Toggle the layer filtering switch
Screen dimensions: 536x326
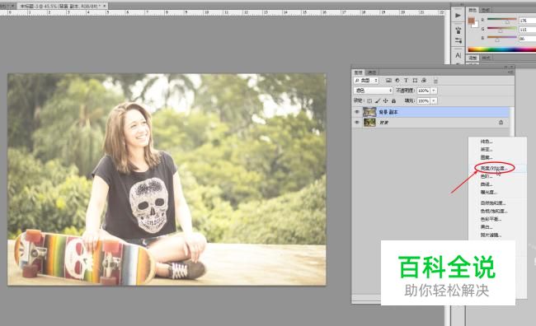pyautogui.click(x=435, y=81)
